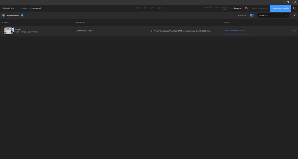Click the Untitled export thumbnail

[x=9, y=31]
